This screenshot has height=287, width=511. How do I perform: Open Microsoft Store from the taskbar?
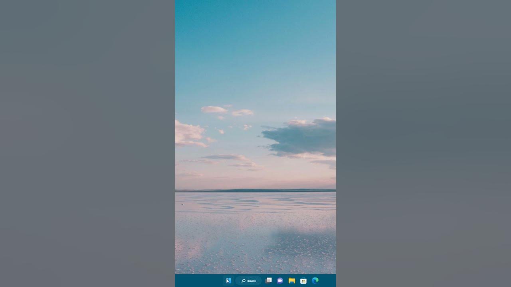click(303, 281)
